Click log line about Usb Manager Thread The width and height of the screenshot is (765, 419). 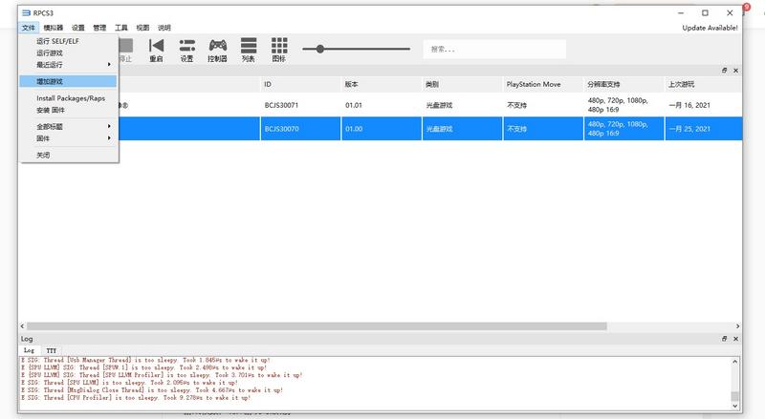point(145,360)
